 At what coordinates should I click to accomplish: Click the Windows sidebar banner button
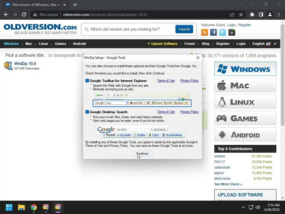tap(245, 69)
